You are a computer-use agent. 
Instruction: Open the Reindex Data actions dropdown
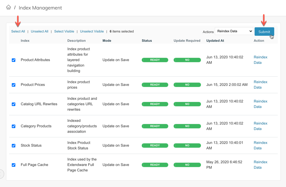click(x=234, y=31)
